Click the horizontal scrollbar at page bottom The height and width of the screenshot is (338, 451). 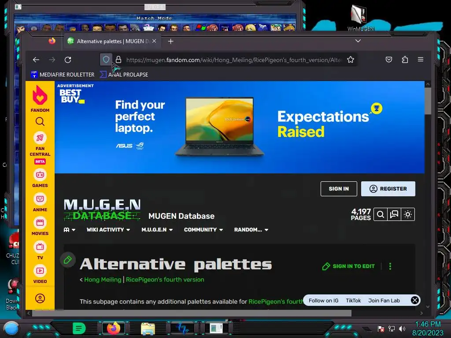(192, 313)
